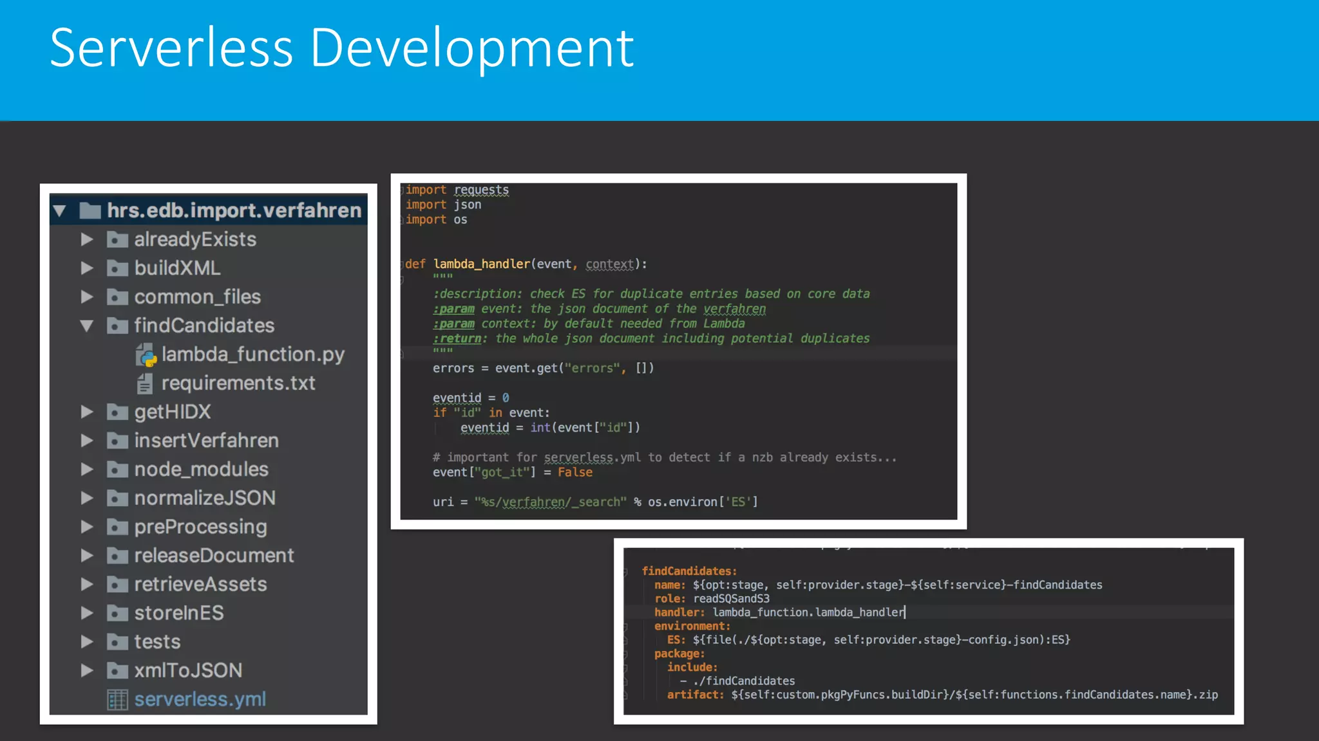Click the getHIDX folder icon

click(x=117, y=412)
